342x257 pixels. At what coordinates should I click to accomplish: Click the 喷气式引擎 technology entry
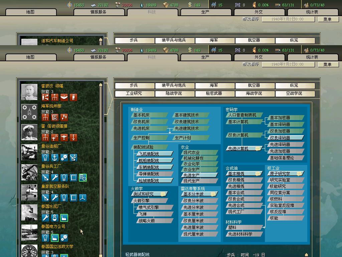pyautogui.click(x=155, y=207)
